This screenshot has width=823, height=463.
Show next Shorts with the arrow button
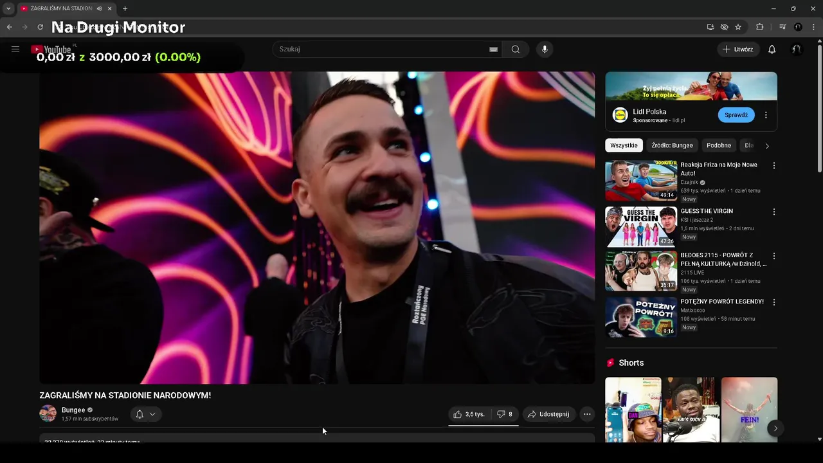click(x=775, y=428)
